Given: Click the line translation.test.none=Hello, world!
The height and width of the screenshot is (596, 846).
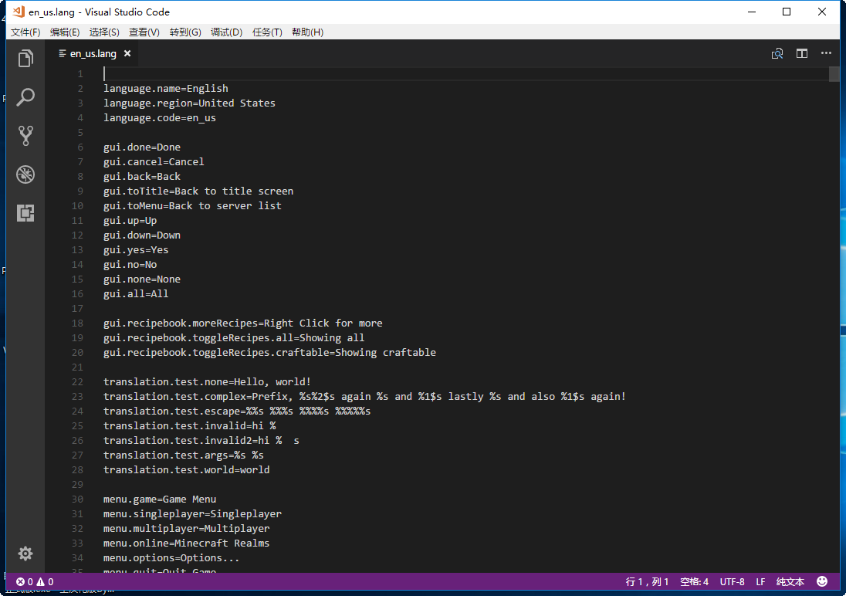Looking at the screenshot, I should pos(207,381).
